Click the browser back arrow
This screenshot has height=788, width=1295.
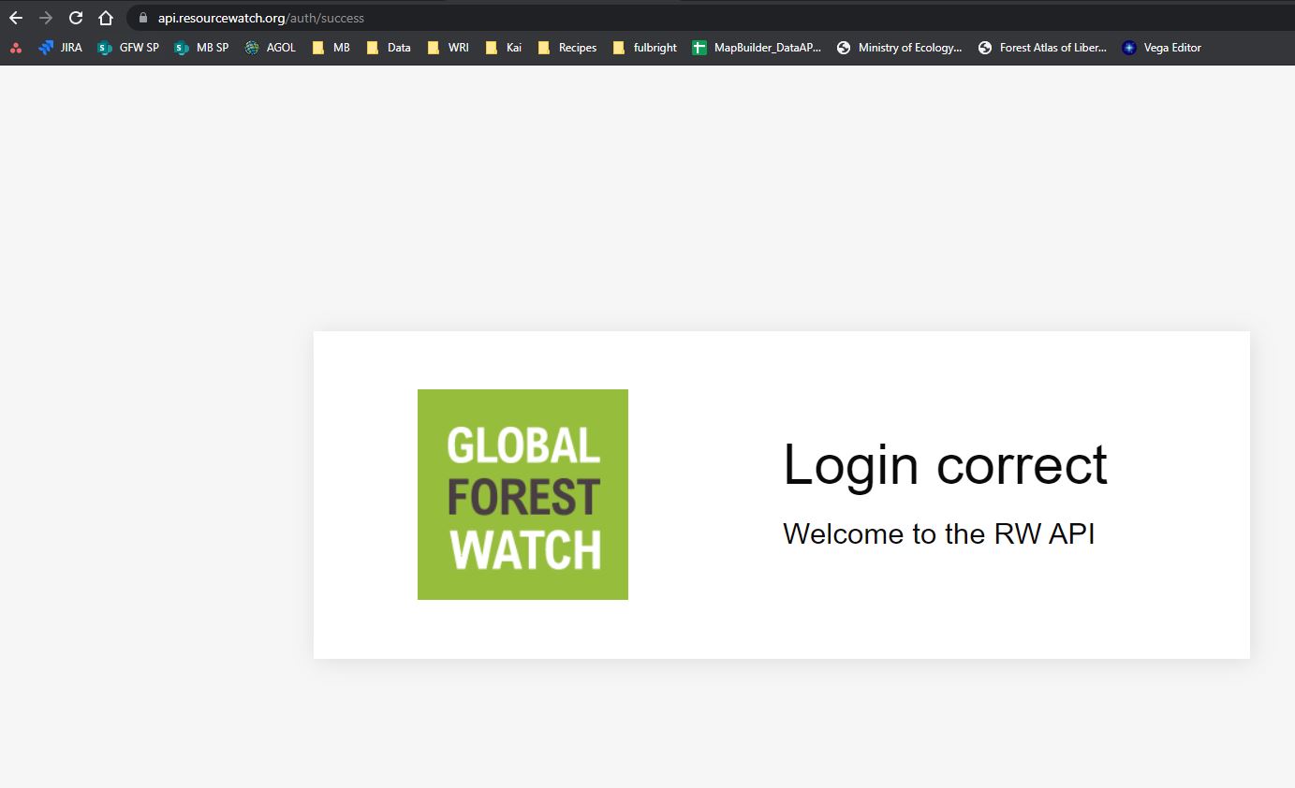point(15,17)
